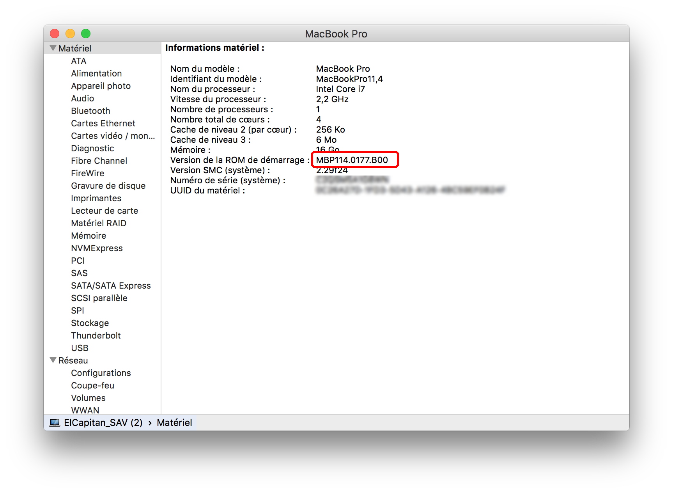Select Cartes vidéo / moniteurs entry
Image resolution: width=673 pixels, height=493 pixels.
(x=113, y=136)
